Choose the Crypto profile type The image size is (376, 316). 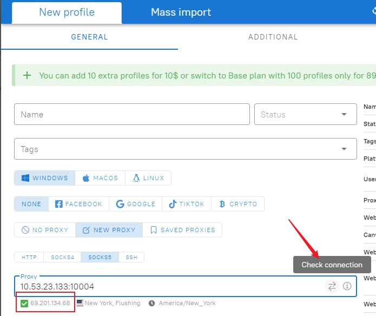pos(238,204)
